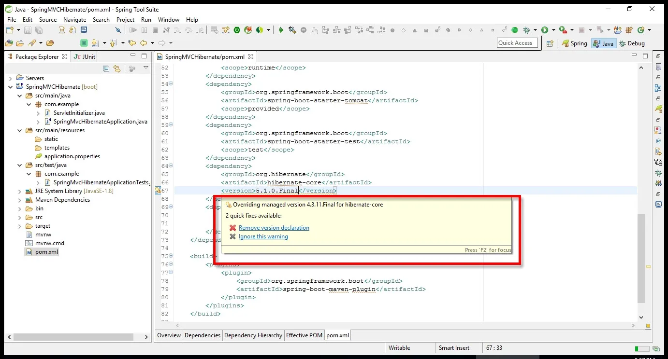
Task: Click the warning marker on line 67
Action: (158, 191)
